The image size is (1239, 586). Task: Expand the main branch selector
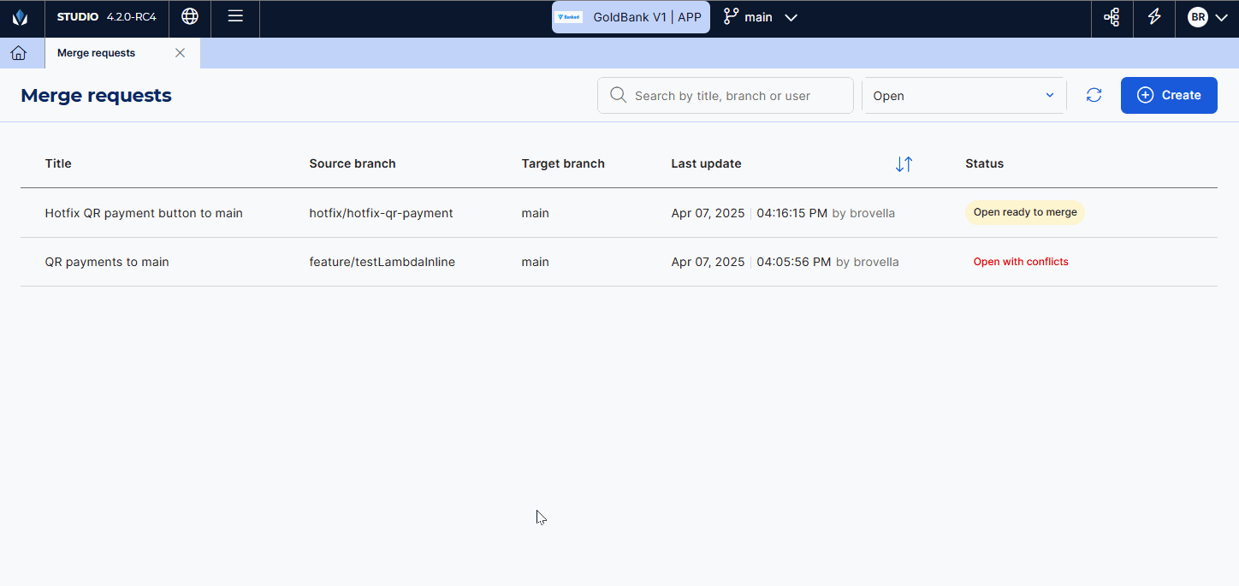(x=760, y=17)
